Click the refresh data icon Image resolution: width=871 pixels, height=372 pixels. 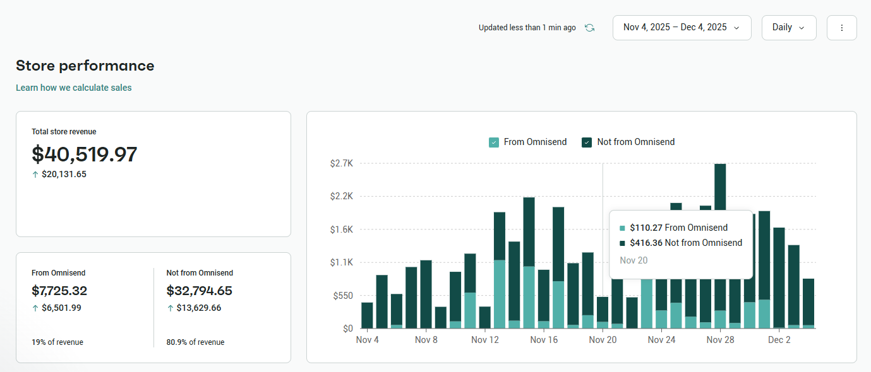click(x=589, y=28)
